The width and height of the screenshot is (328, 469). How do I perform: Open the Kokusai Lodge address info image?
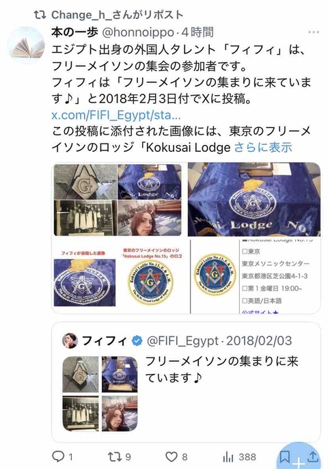tap(256, 277)
